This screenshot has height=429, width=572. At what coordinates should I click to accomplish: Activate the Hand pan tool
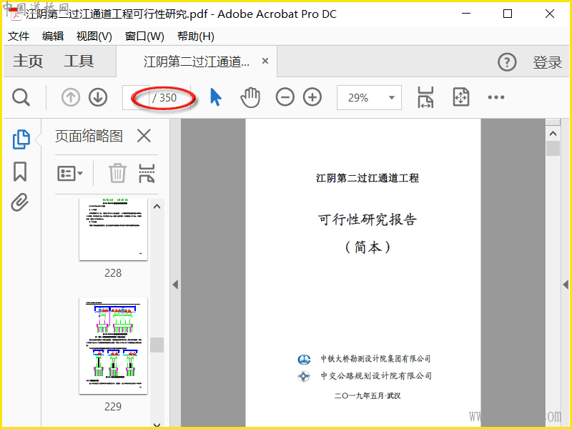pos(250,97)
